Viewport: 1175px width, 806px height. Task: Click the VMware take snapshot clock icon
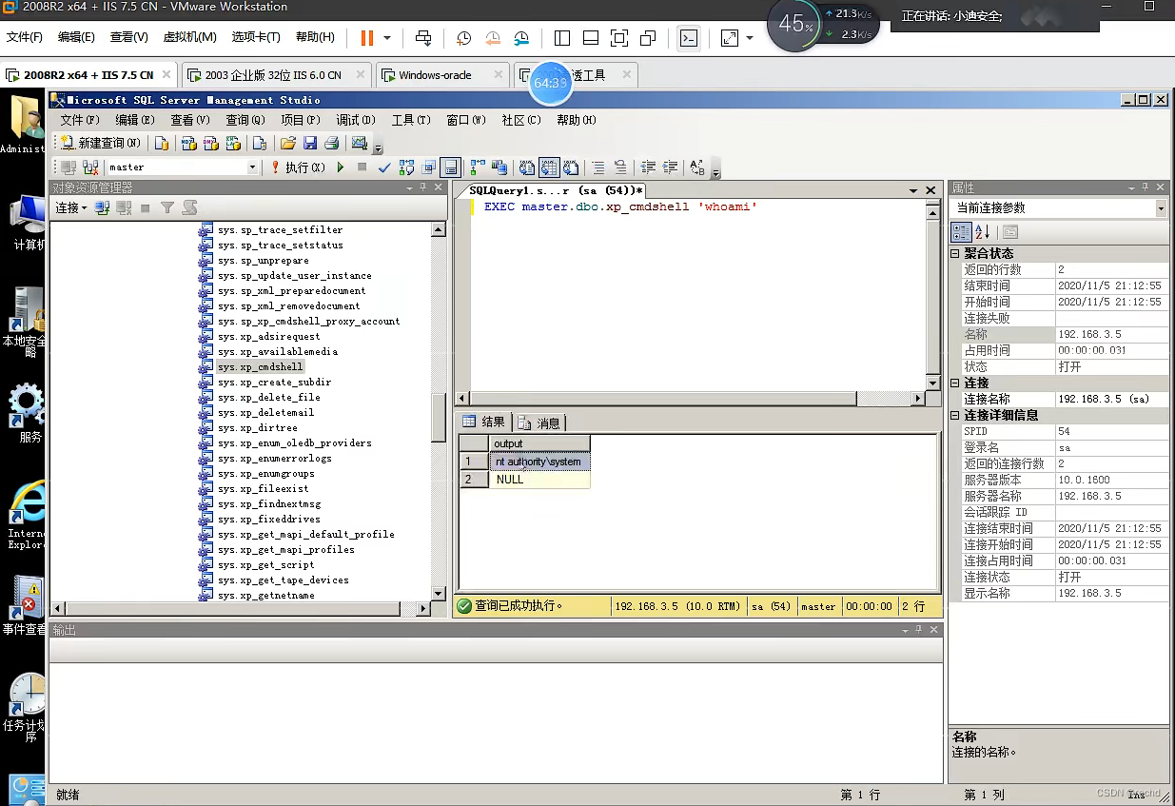pyautogui.click(x=463, y=38)
